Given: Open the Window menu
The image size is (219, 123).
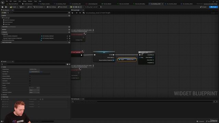Looking at the screenshot, I should pyautogui.click(x=30, y=1).
